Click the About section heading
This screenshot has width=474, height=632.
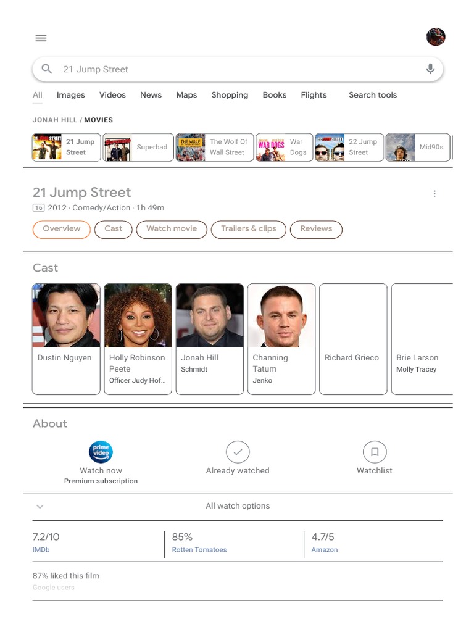pos(50,423)
